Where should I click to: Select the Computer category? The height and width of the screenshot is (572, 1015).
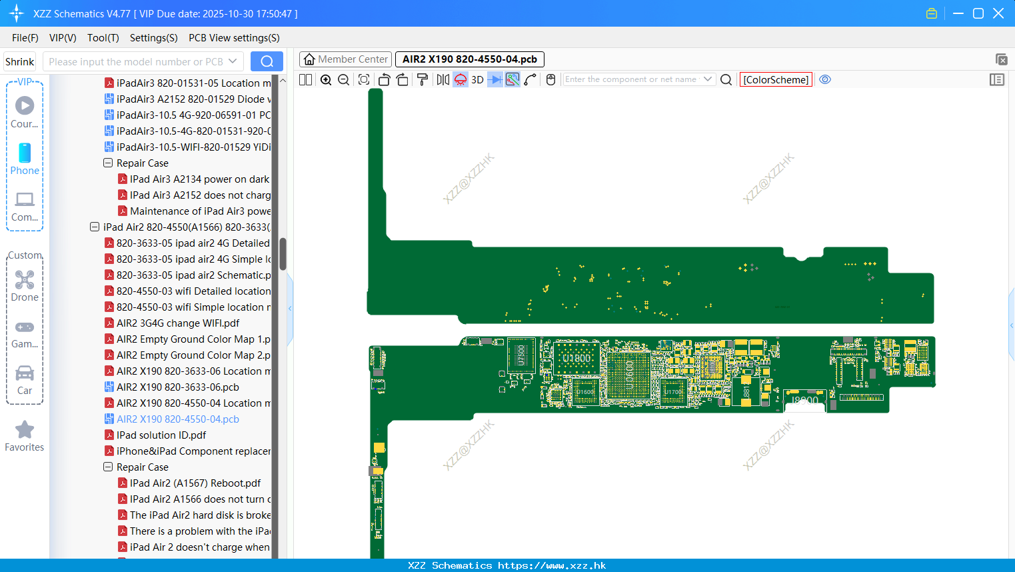coord(25,206)
